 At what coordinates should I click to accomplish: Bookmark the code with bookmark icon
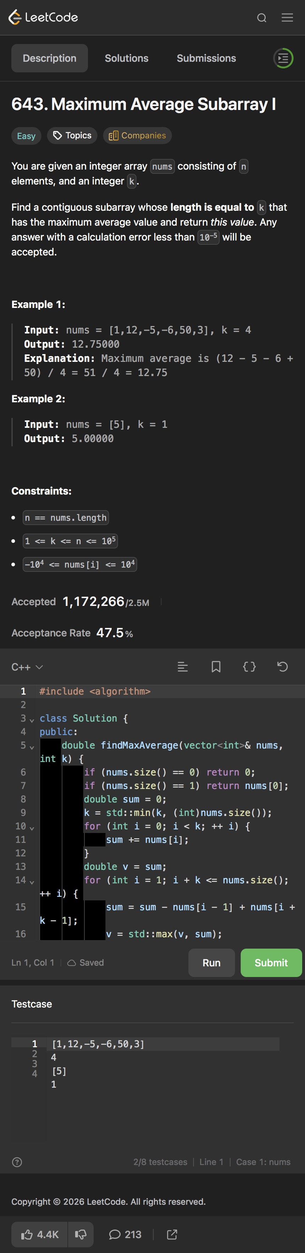point(216,667)
